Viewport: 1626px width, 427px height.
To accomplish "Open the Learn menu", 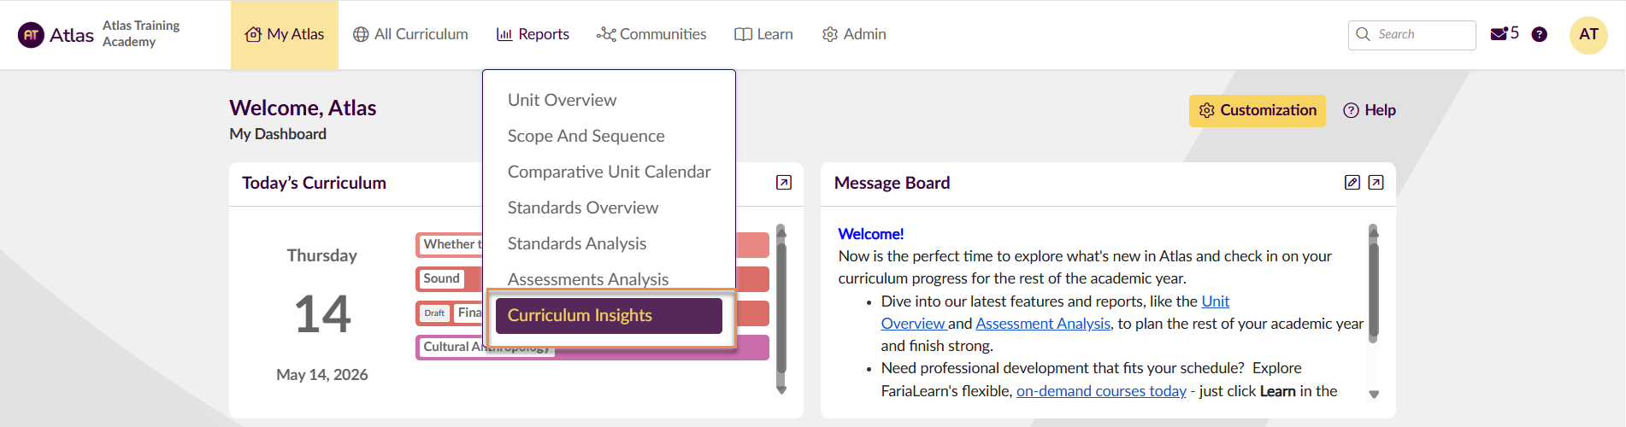I will click(763, 34).
